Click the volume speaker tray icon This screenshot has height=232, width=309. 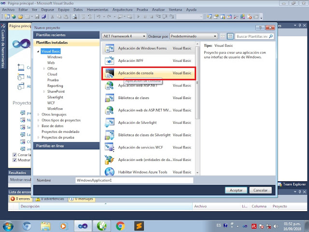(x=276, y=226)
